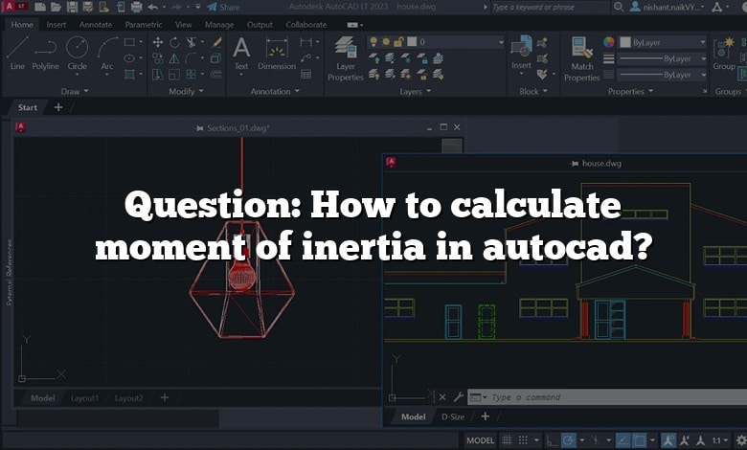Activate the Mirror tool
This screenshot has width=747, height=450.
pyautogui.click(x=174, y=58)
